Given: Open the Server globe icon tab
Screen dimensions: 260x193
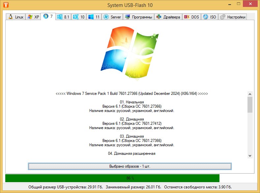Looking at the screenshot, I should pyautogui.click(x=106, y=17).
